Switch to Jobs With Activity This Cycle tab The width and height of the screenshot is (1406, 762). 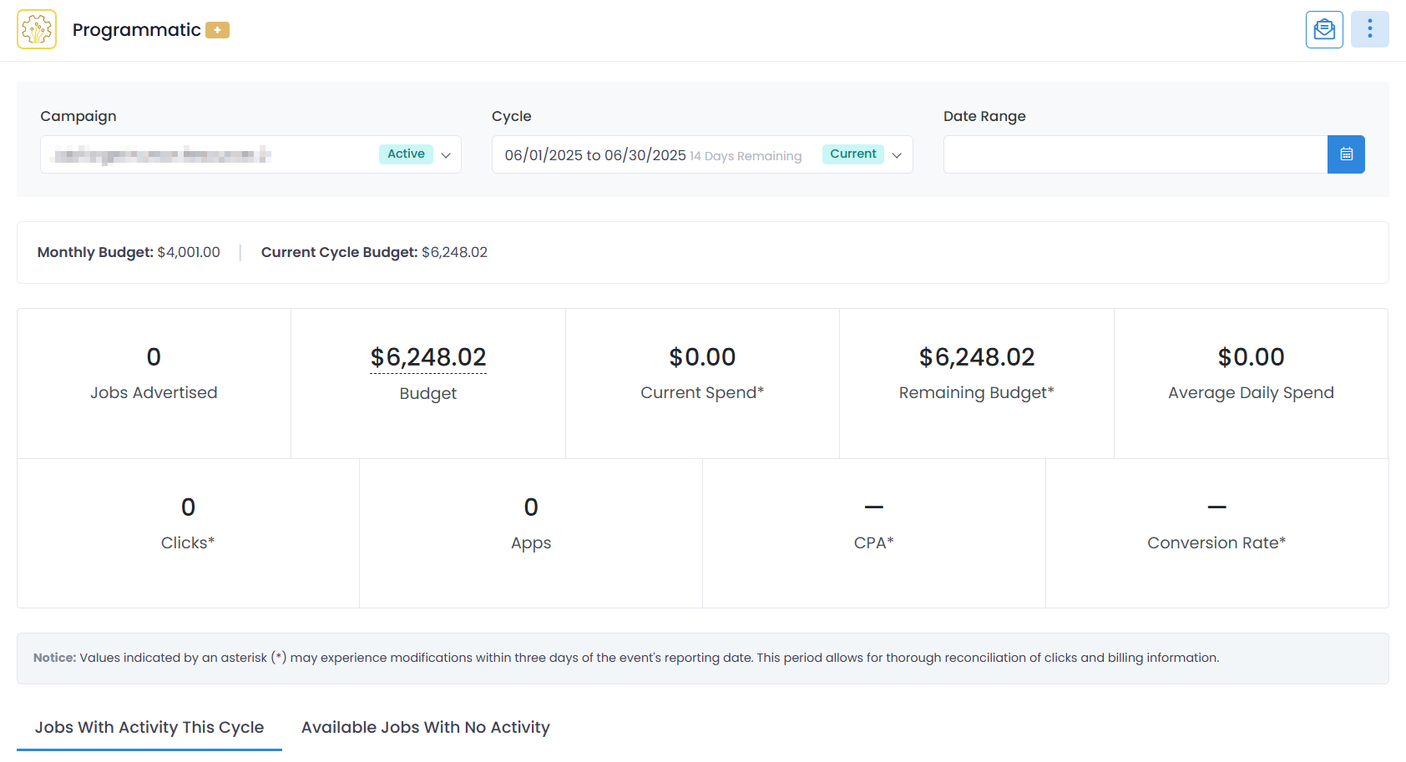149,727
